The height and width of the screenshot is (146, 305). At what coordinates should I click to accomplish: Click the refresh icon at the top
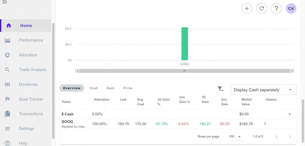[262, 8]
